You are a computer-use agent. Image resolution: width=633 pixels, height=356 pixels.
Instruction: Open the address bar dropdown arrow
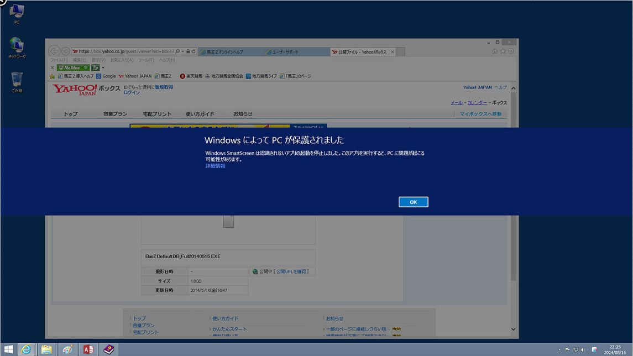tap(182, 51)
